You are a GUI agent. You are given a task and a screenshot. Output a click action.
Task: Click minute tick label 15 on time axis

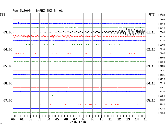click(146, 119)
